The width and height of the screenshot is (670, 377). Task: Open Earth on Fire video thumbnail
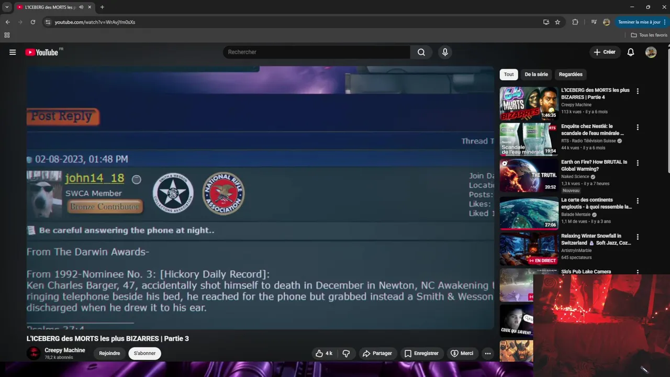(529, 175)
